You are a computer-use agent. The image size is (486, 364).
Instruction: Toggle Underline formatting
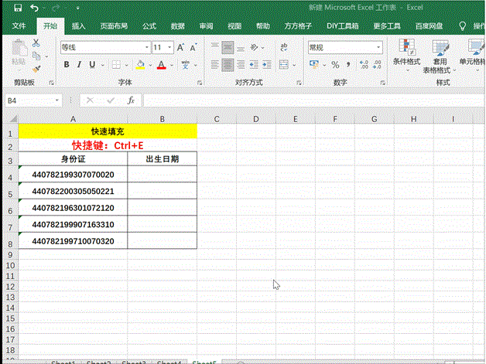pyautogui.click(x=92, y=65)
